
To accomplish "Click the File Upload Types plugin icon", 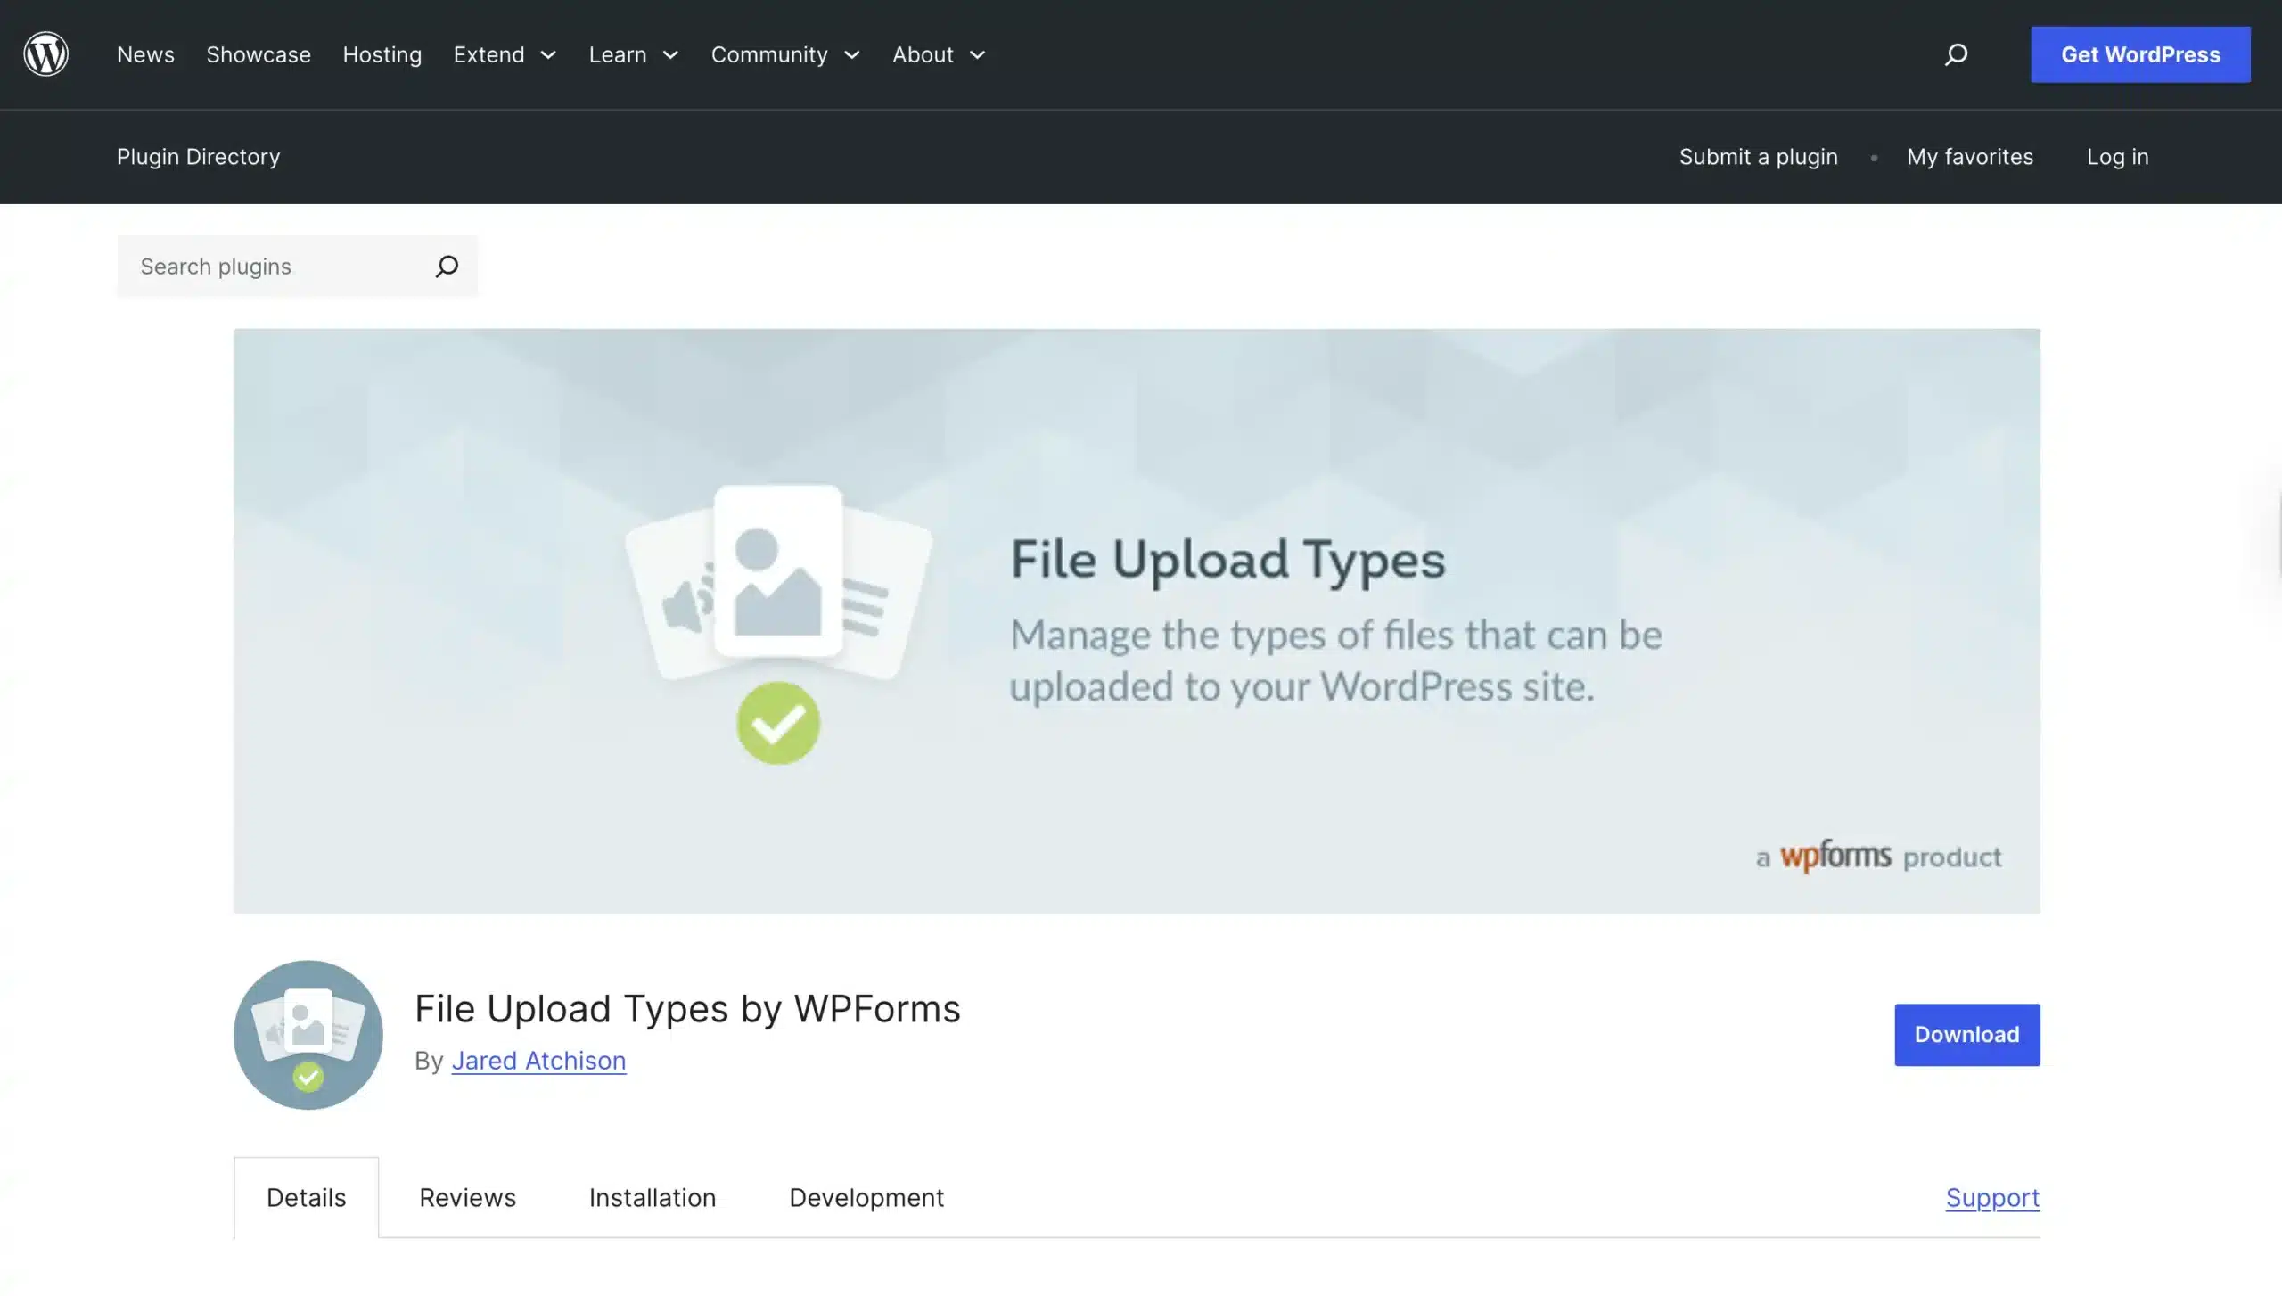I will (308, 1034).
